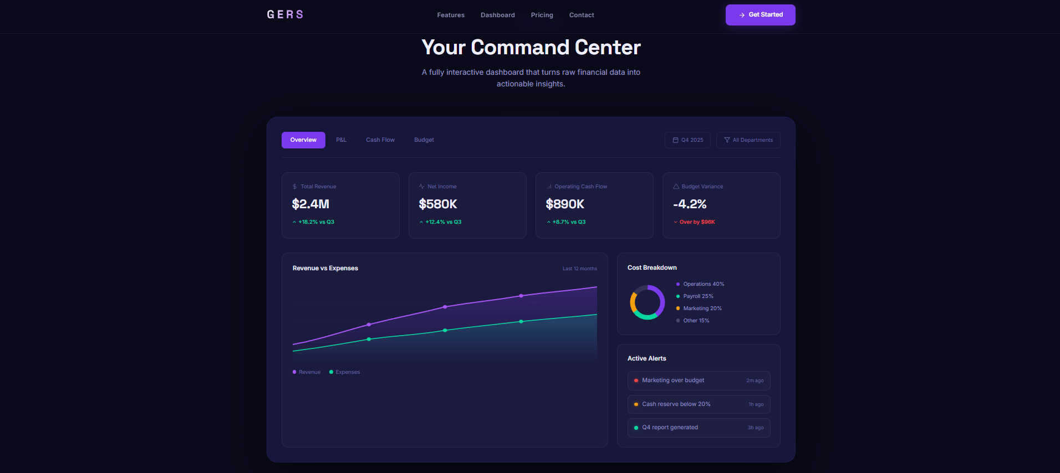Click the warning triangle icon beside Budget Variance
This screenshot has height=473, width=1060.
[676, 187]
